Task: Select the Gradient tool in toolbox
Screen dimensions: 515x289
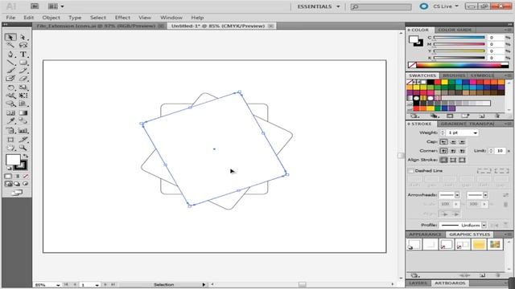Action: [x=23, y=113]
